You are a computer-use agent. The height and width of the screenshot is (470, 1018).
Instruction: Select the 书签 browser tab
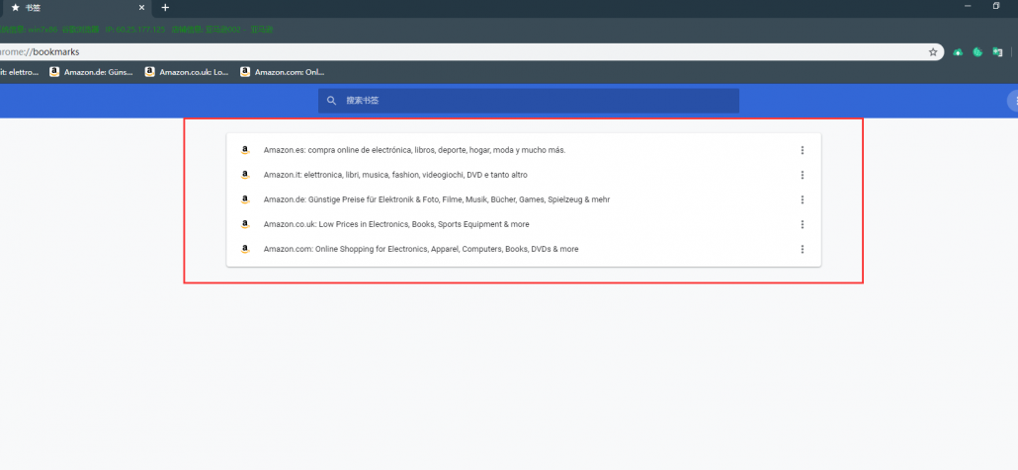coord(77,8)
